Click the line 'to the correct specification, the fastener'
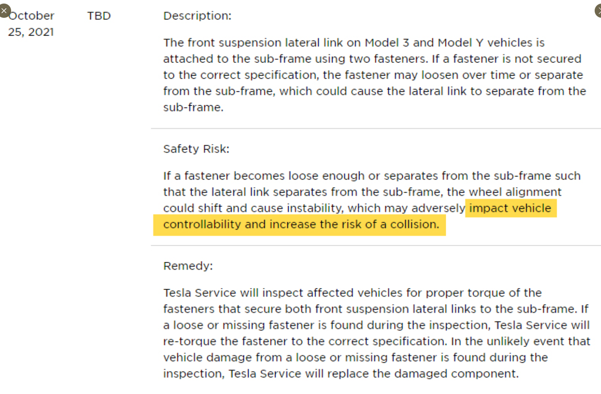Screen dimensions: 601x394 tap(373, 75)
